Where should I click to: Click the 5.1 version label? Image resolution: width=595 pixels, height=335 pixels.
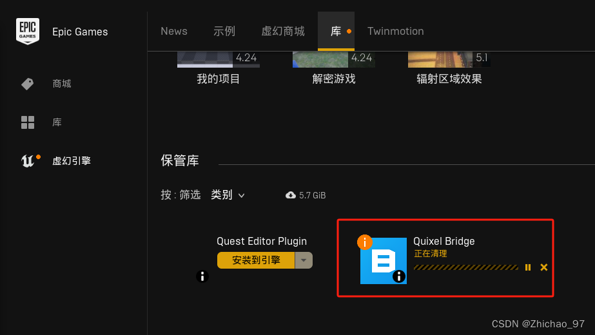[482, 58]
